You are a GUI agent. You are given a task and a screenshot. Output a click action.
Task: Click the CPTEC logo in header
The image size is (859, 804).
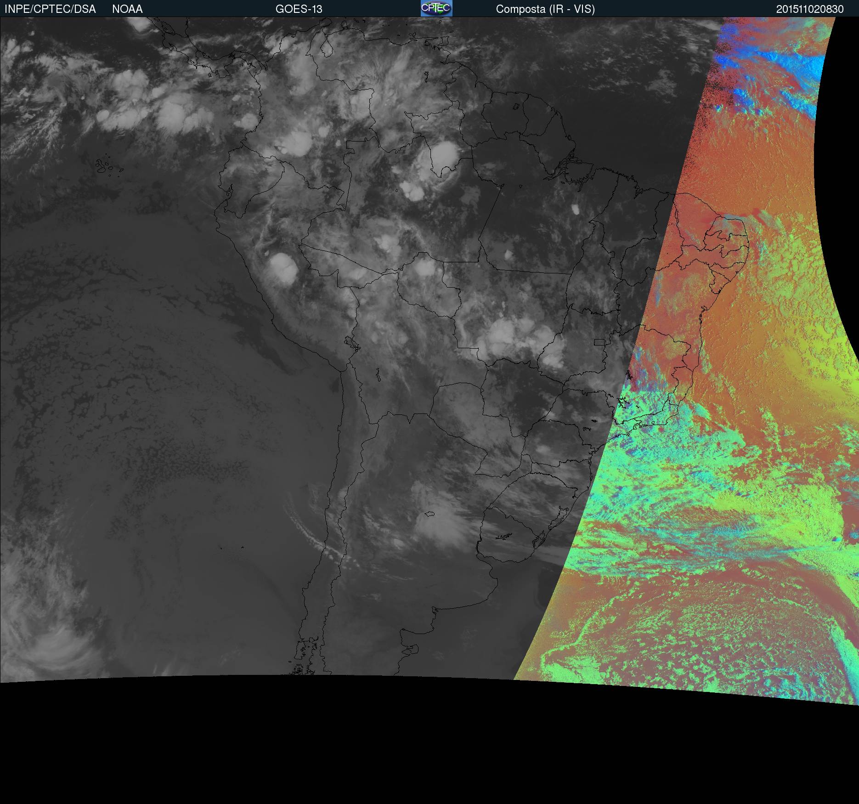pos(436,8)
